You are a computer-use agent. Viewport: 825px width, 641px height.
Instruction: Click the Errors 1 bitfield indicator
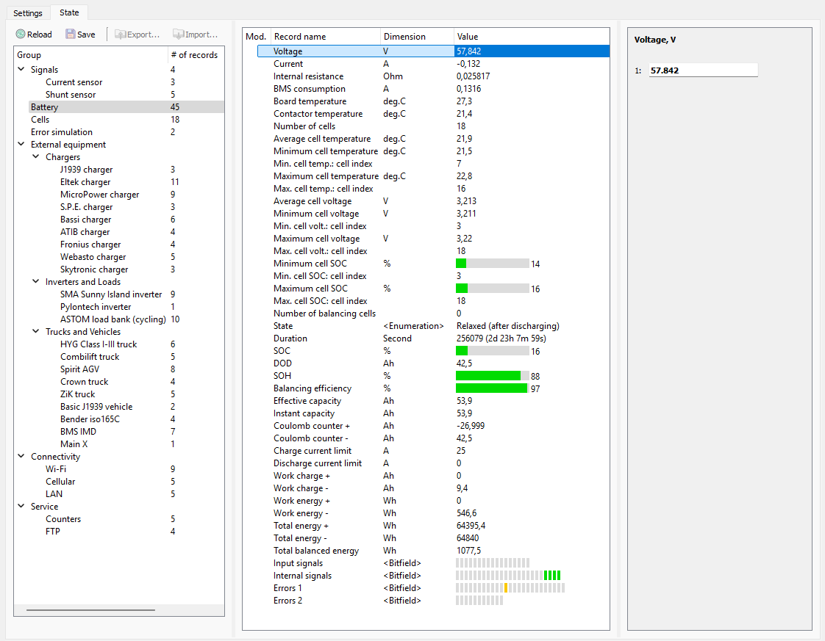click(510, 588)
